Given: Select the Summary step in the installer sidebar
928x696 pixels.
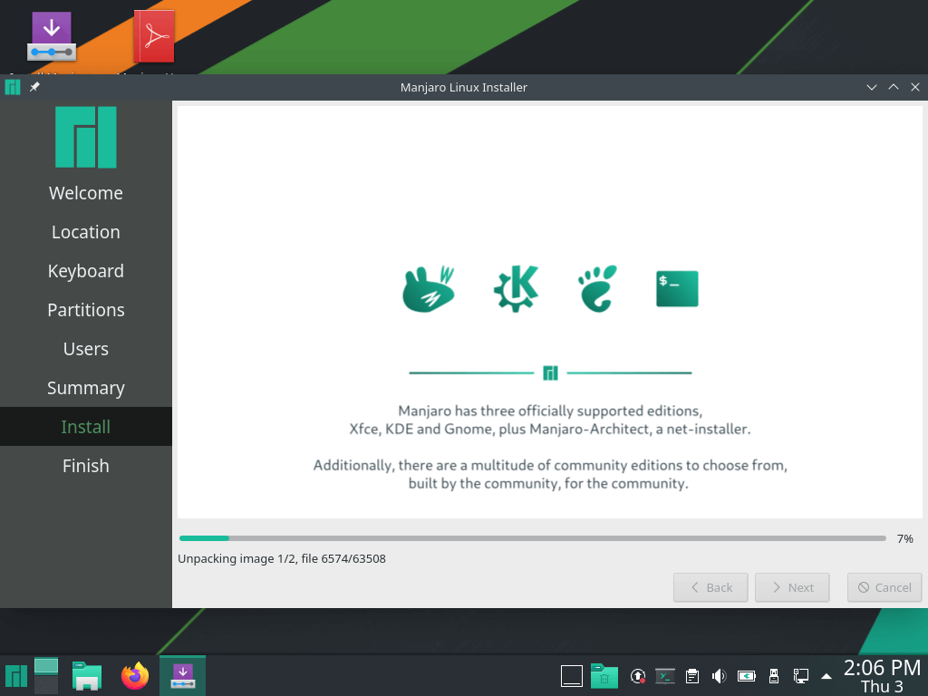Looking at the screenshot, I should [x=85, y=387].
